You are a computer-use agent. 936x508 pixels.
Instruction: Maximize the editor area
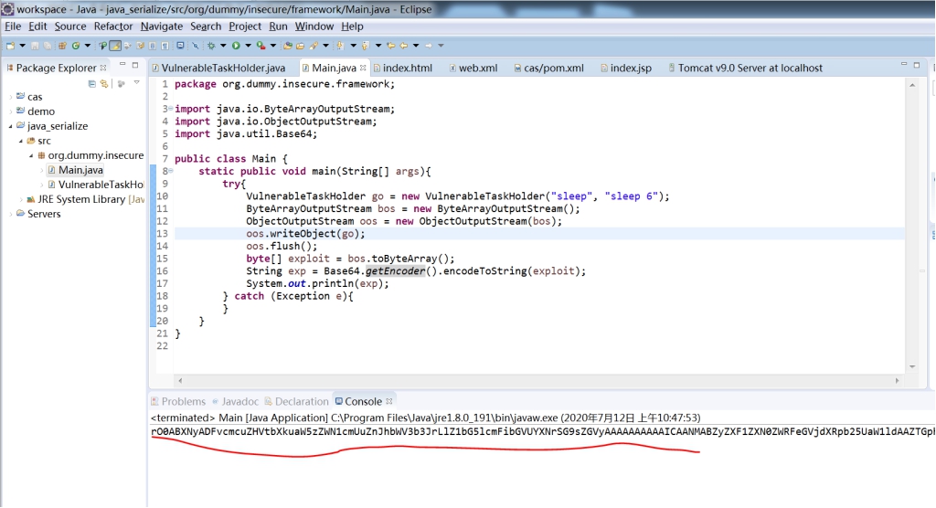pos(917,65)
